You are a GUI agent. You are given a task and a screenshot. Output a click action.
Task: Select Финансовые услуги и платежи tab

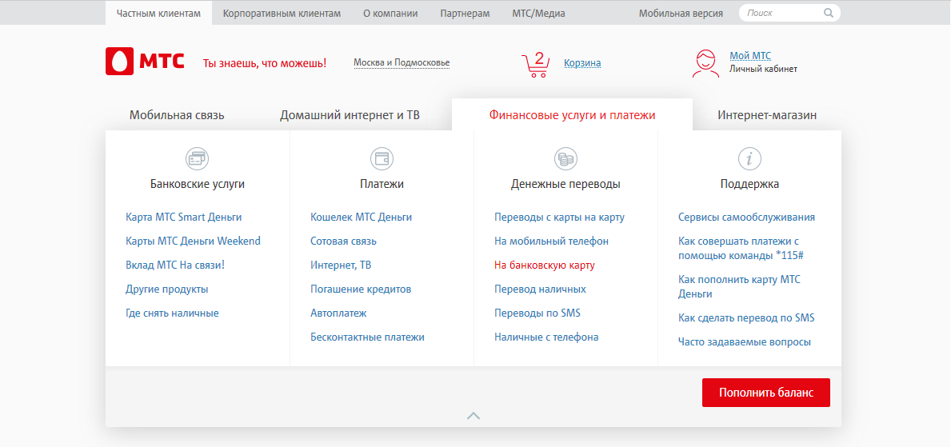click(573, 115)
